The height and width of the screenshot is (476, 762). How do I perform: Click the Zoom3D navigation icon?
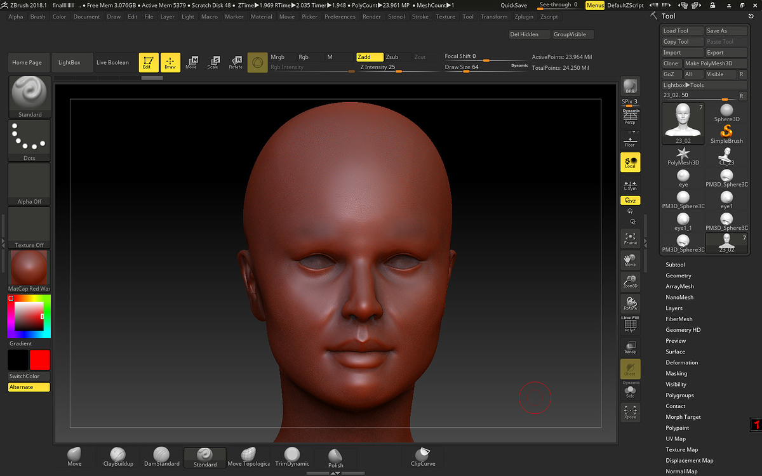click(630, 282)
